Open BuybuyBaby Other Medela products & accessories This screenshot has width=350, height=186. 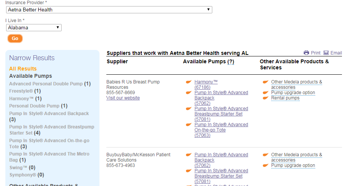coord(297,157)
